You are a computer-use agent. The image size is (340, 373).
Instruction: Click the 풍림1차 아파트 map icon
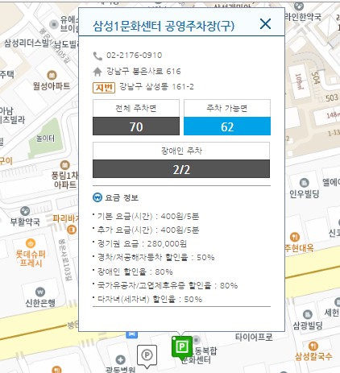[64, 164]
